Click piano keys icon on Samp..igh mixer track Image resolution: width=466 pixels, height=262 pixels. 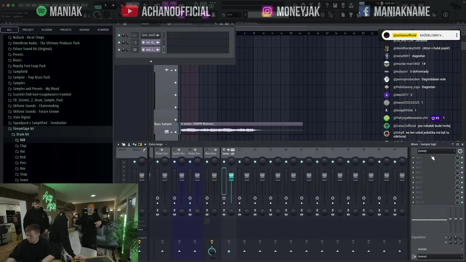pyautogui.click(x=233, y=150)
